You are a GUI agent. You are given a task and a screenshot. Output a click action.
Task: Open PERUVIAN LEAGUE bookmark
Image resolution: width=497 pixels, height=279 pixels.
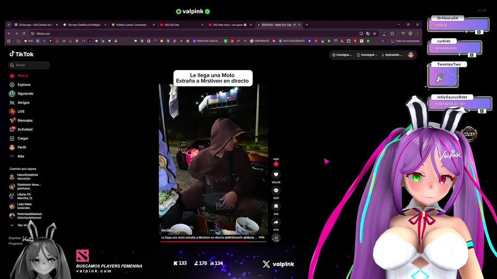point(206,41)
